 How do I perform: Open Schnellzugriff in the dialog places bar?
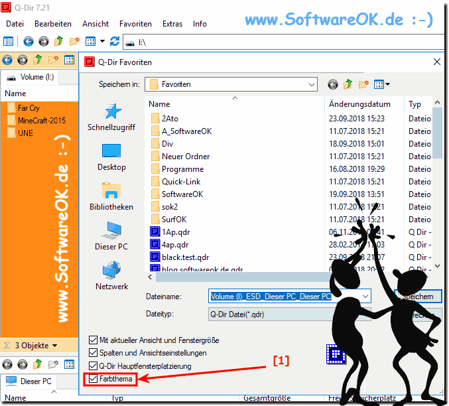click(x=111, y=117)
